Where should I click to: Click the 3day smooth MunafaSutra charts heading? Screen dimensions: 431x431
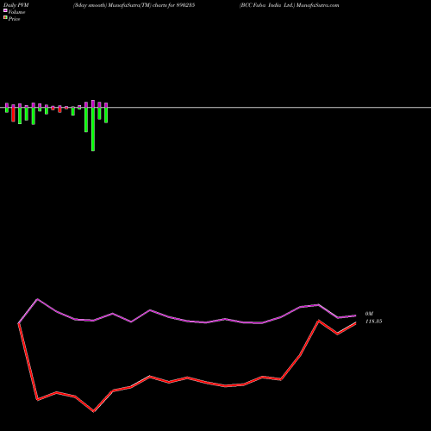[134, 5]
